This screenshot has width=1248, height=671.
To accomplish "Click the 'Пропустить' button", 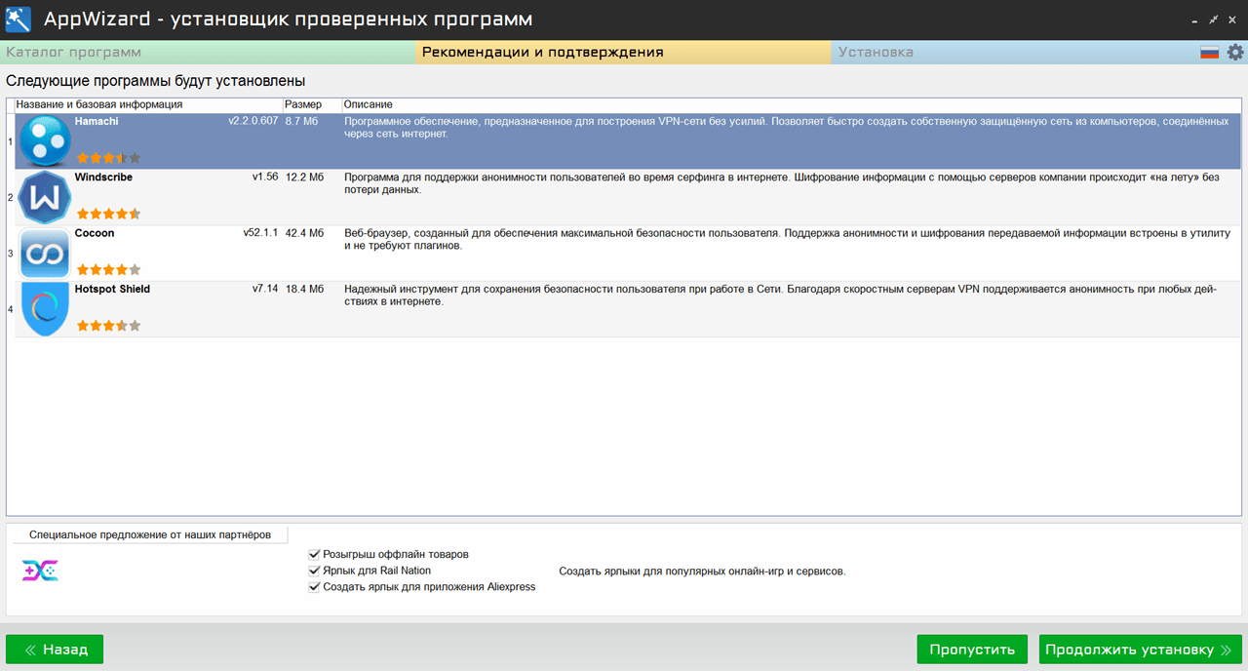I will tap(972, 650).
